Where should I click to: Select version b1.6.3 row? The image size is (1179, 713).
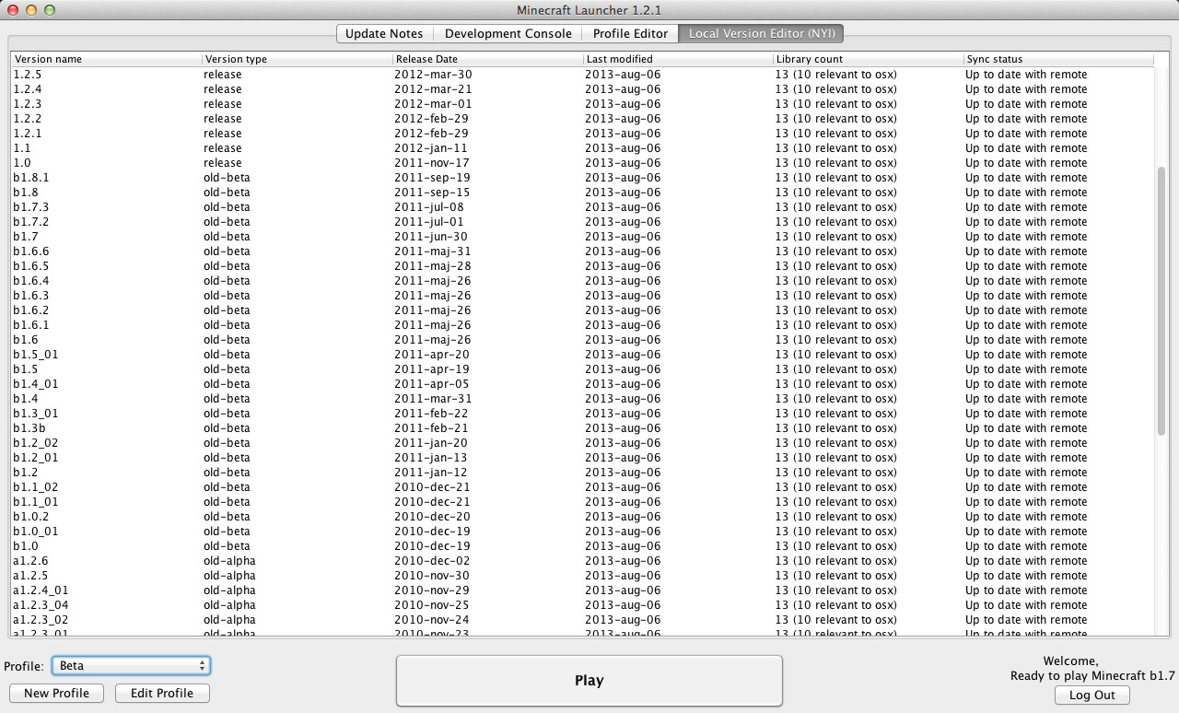click(583, 296)
